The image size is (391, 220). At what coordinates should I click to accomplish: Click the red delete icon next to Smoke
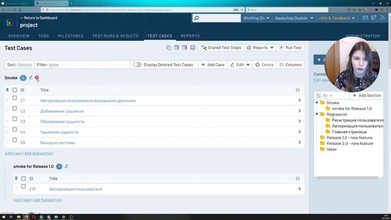tap(37, 78)
